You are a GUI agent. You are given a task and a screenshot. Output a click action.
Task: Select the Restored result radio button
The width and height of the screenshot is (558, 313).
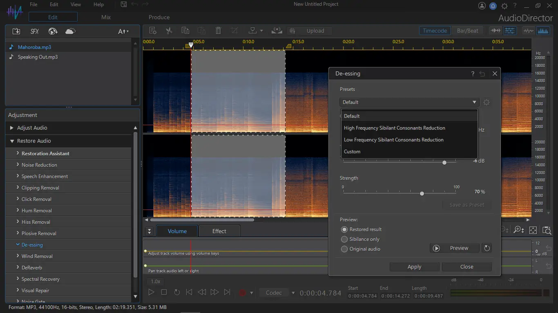(x=344, y=229)
